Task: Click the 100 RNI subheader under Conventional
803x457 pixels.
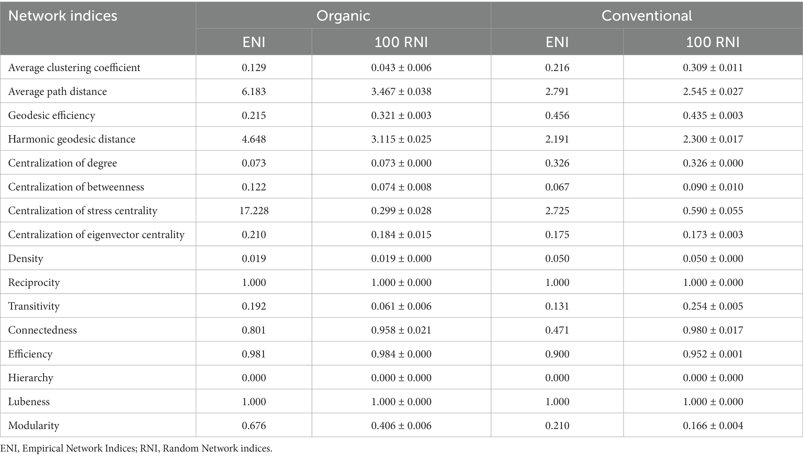Action: click(713, 42)
